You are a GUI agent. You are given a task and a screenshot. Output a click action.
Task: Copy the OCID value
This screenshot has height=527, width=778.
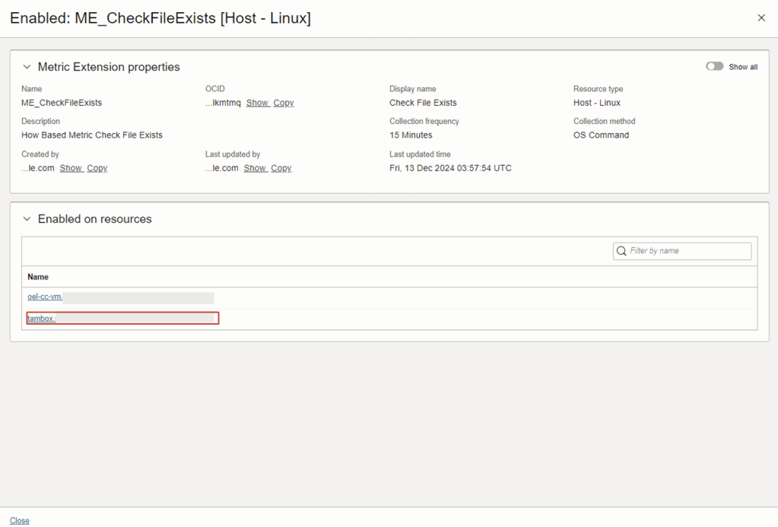(284, 103)
